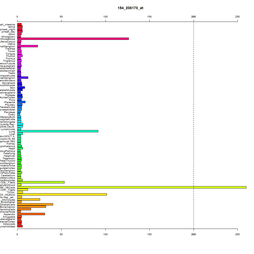Click the 100 label on bottom axis
Screen dimensions: 254x254
point(105,234)
